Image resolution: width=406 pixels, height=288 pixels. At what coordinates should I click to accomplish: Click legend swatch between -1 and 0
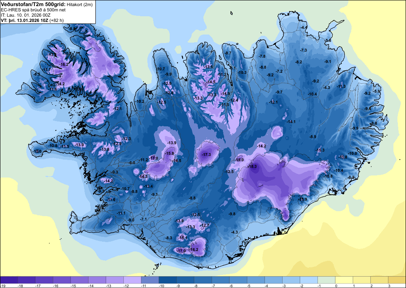point(326,280)
